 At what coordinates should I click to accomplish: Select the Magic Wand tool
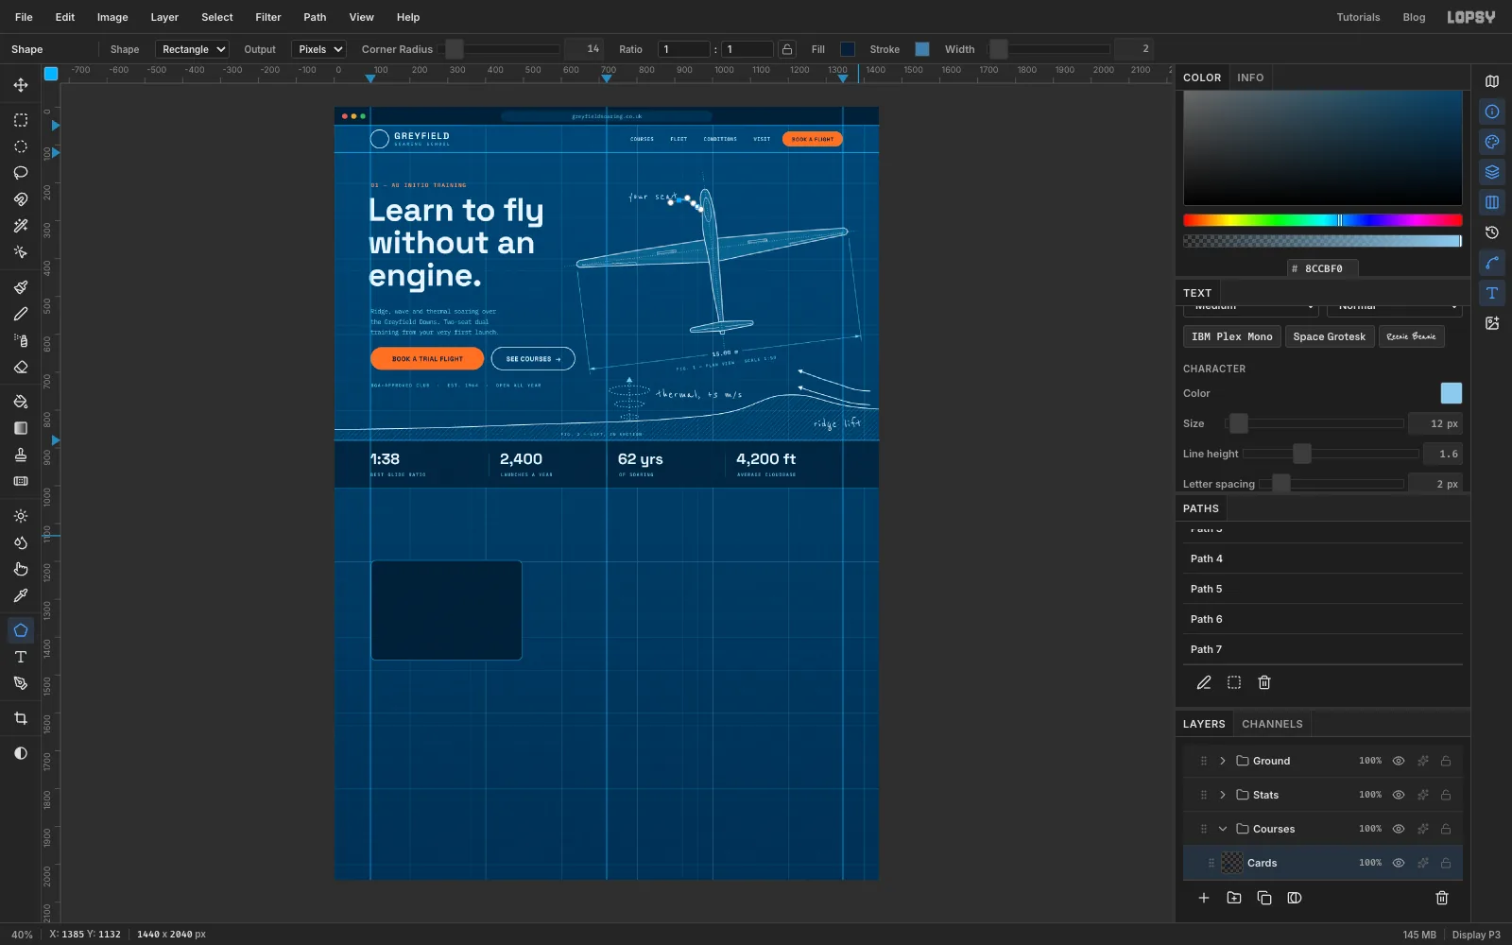point(21,226)
